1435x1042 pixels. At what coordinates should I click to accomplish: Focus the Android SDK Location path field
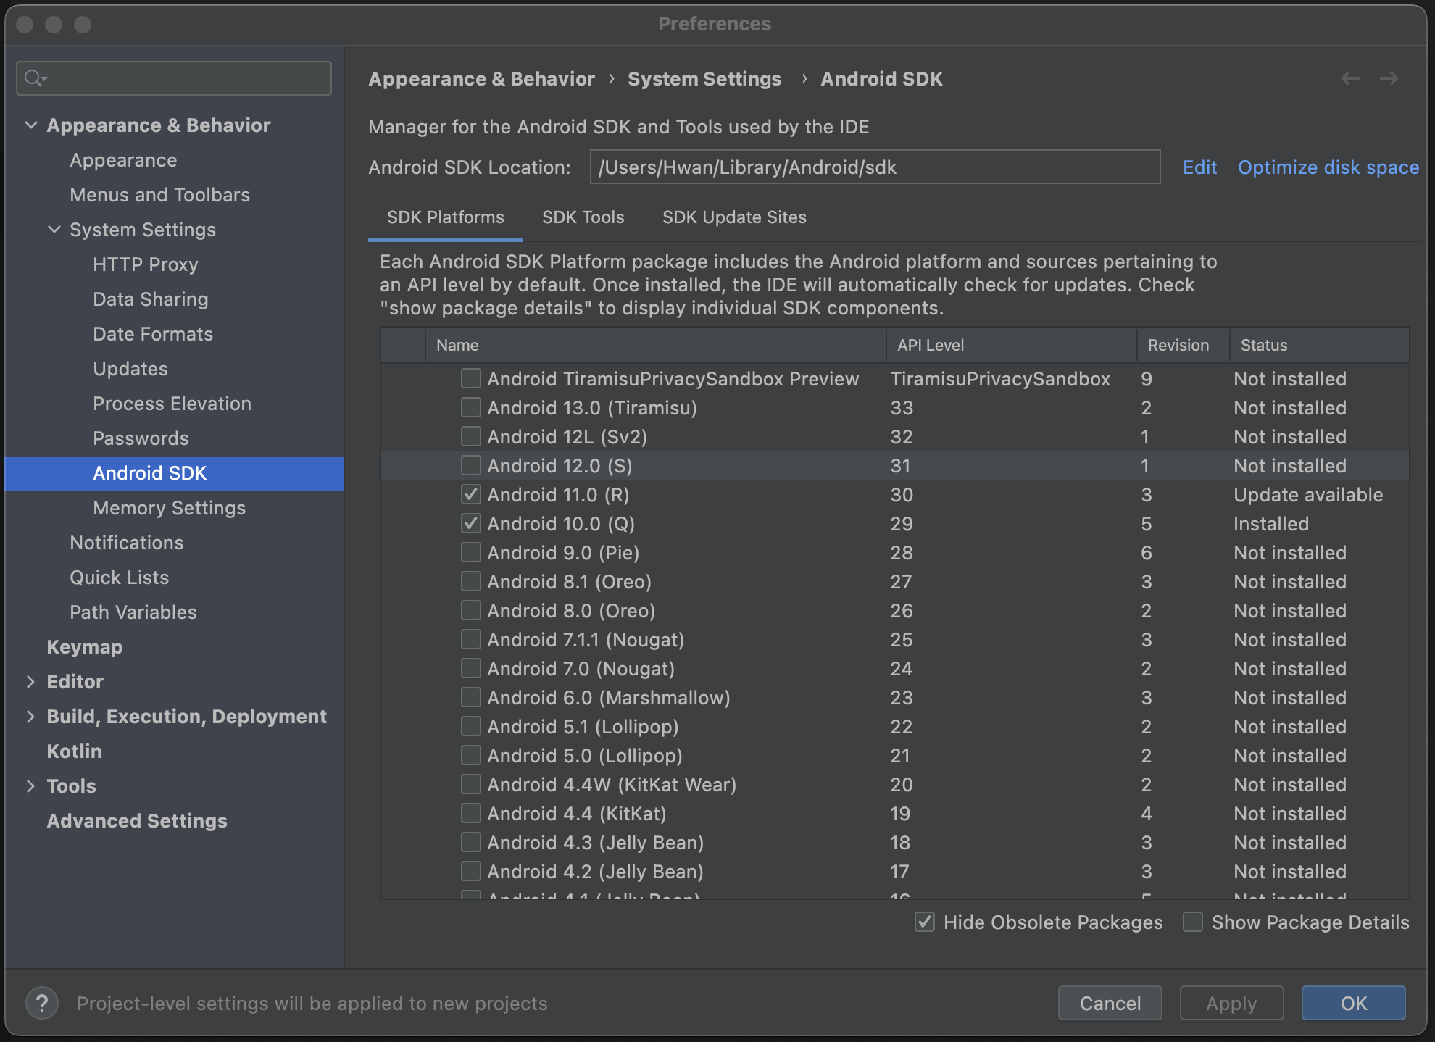pyautogui.click(x=875, y=167)
